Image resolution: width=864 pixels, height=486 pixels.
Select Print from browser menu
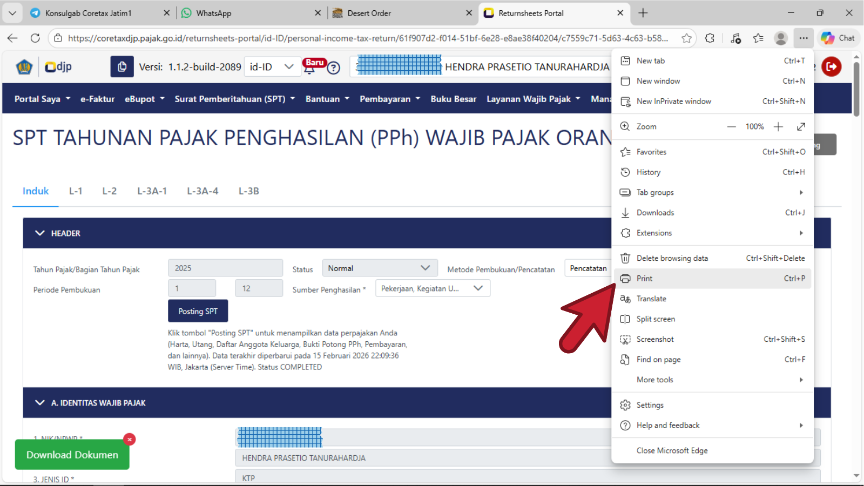644,279
